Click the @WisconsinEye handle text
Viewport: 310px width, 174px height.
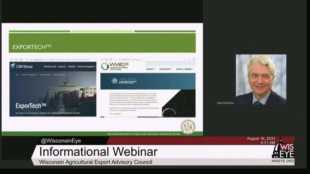[61, 141]
